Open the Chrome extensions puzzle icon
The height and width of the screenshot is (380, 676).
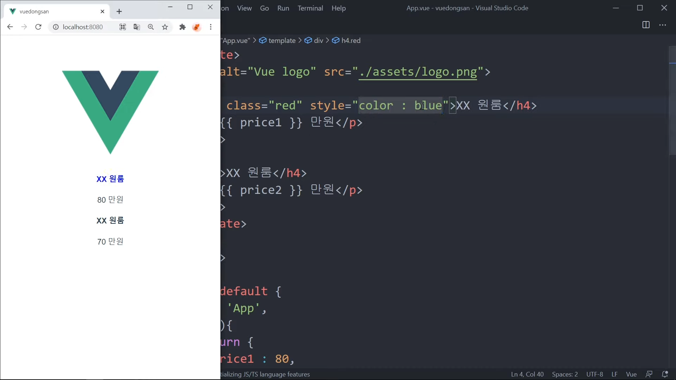coord(182,27)
